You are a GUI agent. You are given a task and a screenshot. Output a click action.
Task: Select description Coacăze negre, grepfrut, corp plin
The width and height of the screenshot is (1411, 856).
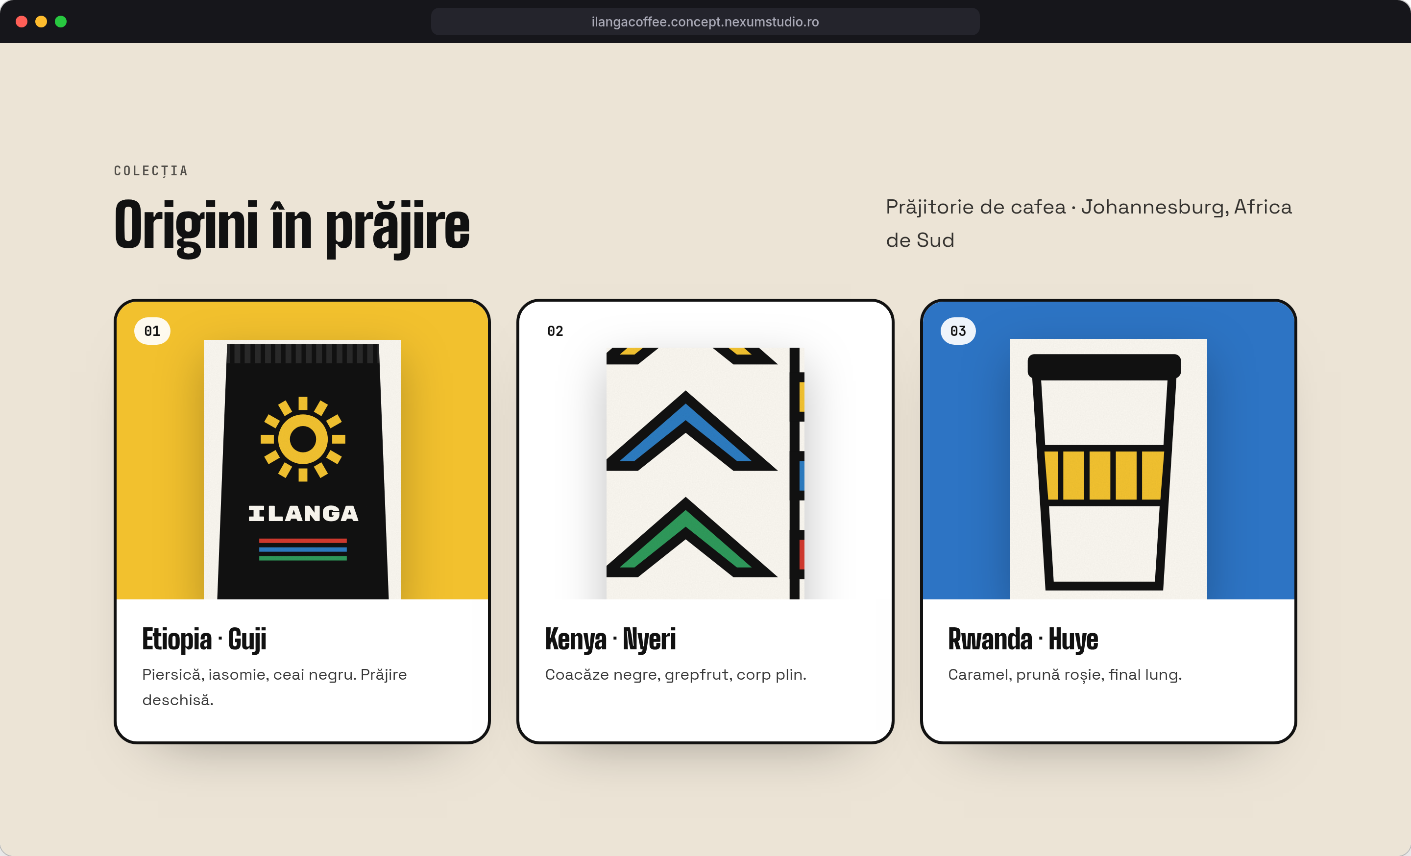[x=676, y=675]
